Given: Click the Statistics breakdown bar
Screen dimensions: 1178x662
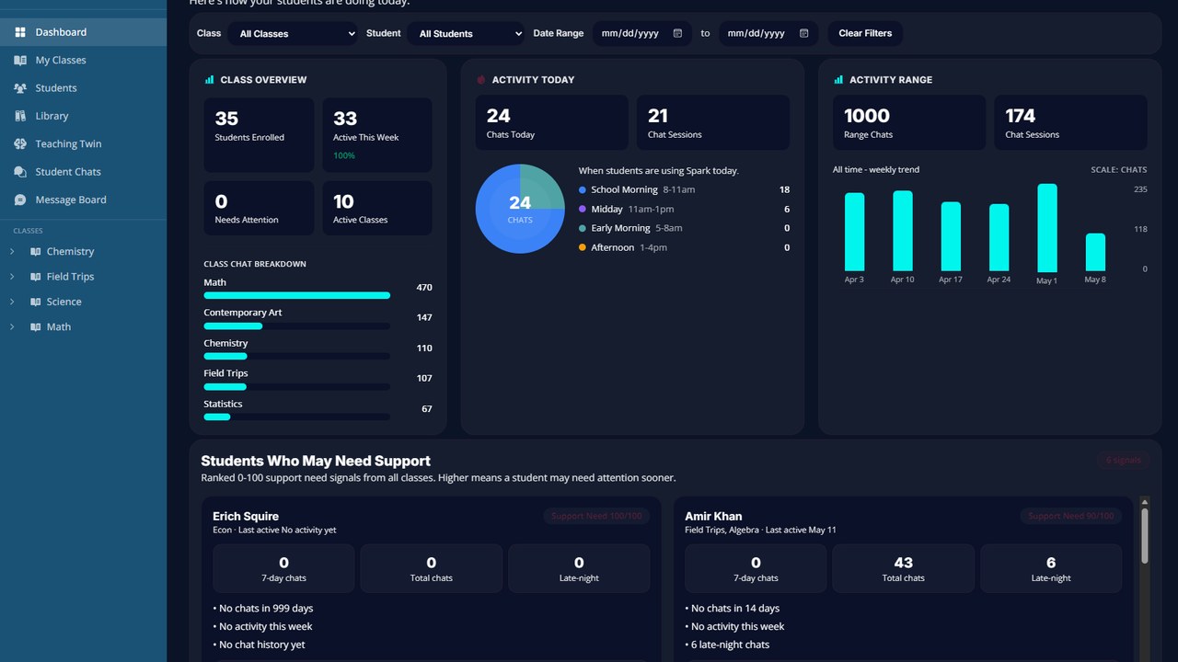Looking at the screenshot, I should 296,417.
